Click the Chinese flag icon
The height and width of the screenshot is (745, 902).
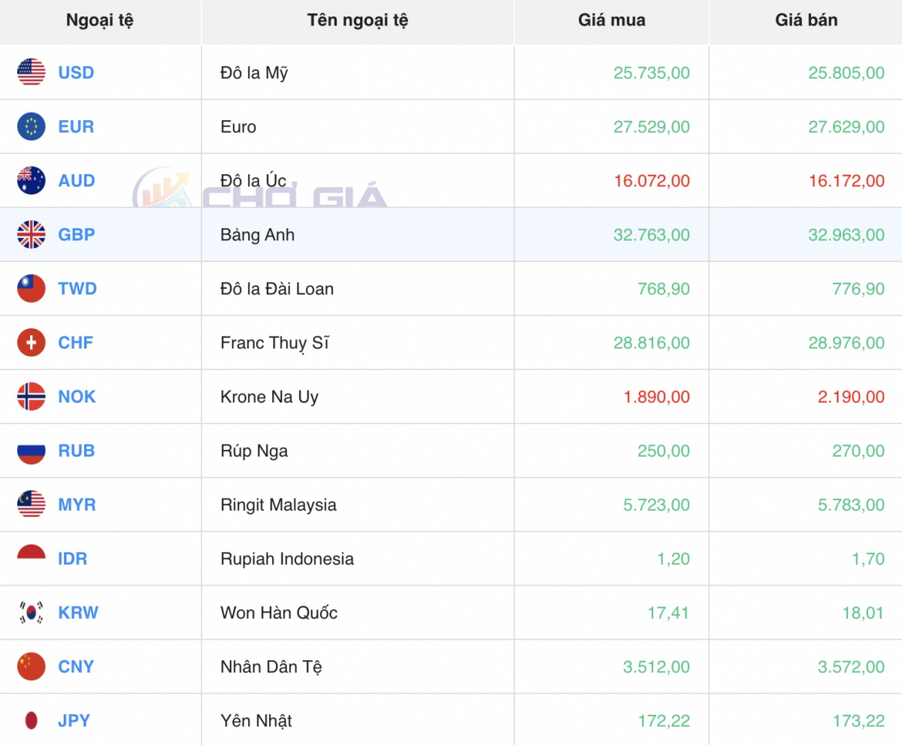[x=32, y=667]
